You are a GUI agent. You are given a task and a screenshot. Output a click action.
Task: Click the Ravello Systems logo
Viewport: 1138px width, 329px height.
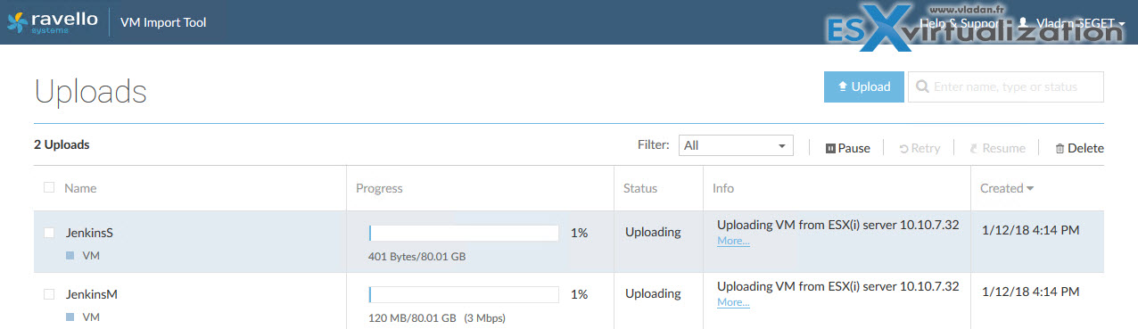tap(52, 21)
